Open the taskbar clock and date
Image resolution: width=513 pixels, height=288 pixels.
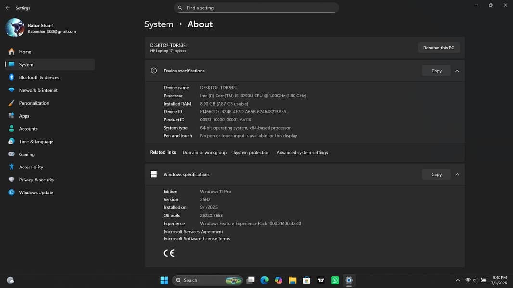(x=499, y=280)
